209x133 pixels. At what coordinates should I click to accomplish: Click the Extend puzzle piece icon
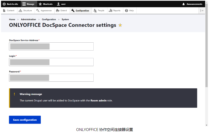pos(58,10)
